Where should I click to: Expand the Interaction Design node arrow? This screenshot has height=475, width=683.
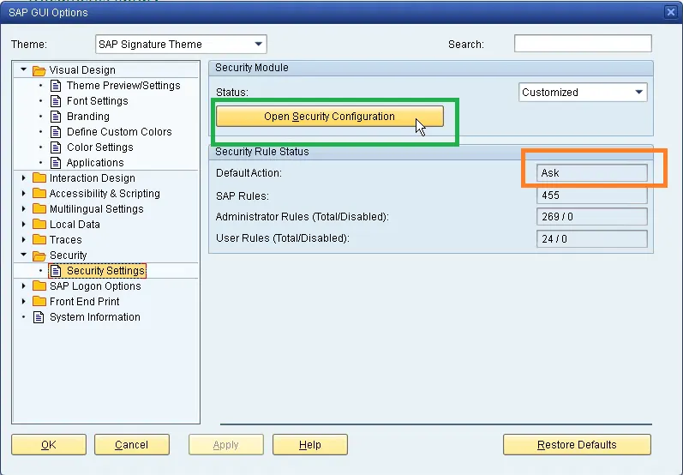[23, 177]
